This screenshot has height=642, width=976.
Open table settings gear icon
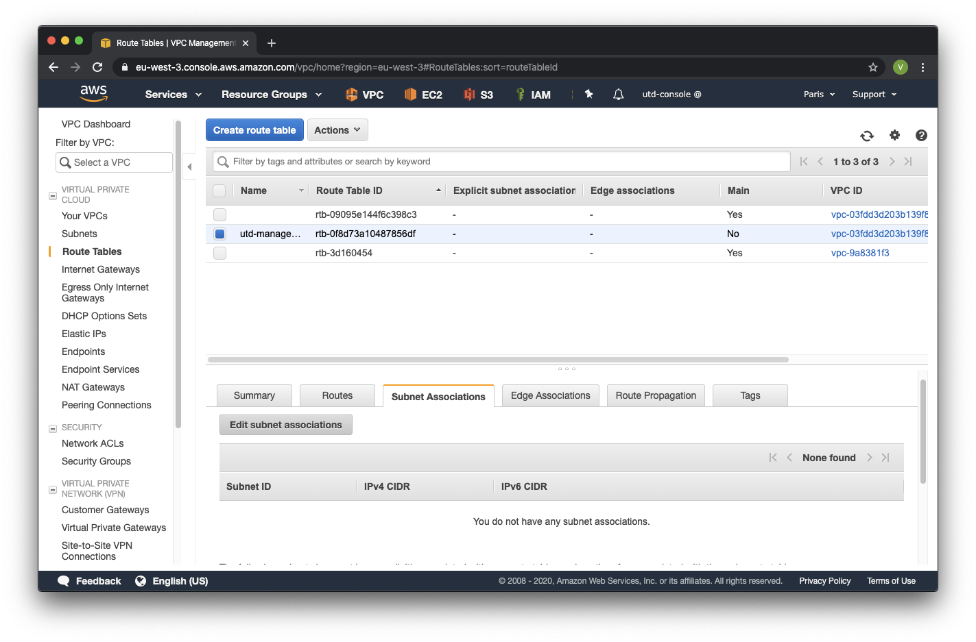(x=894, y=135)
